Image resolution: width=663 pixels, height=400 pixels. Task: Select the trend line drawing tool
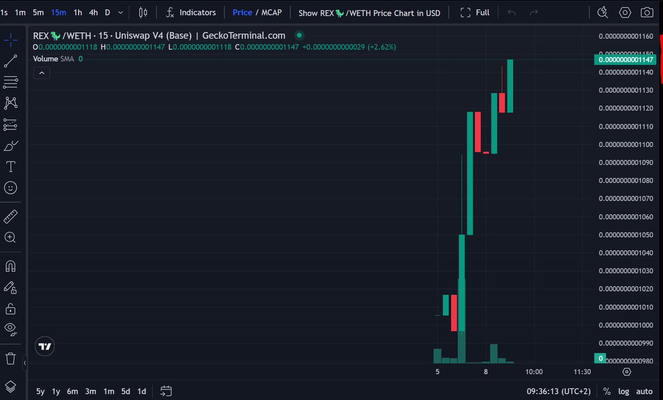(10, 61)
